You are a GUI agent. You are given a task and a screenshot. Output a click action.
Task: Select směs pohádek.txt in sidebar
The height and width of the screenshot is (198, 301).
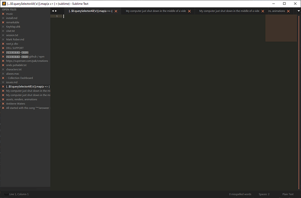(16, 65)
